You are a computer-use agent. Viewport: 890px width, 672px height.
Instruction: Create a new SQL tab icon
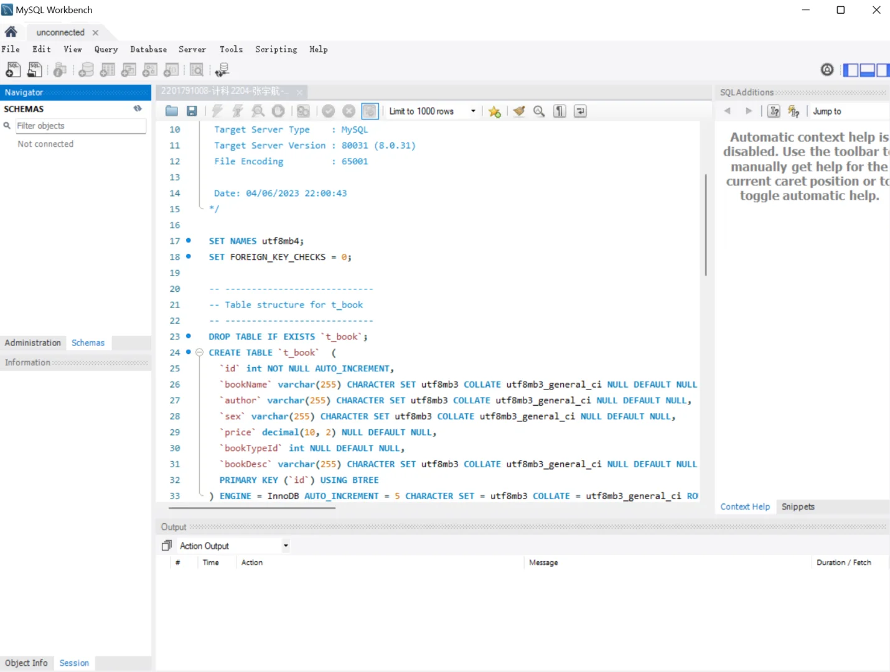[x=12, y=70]
